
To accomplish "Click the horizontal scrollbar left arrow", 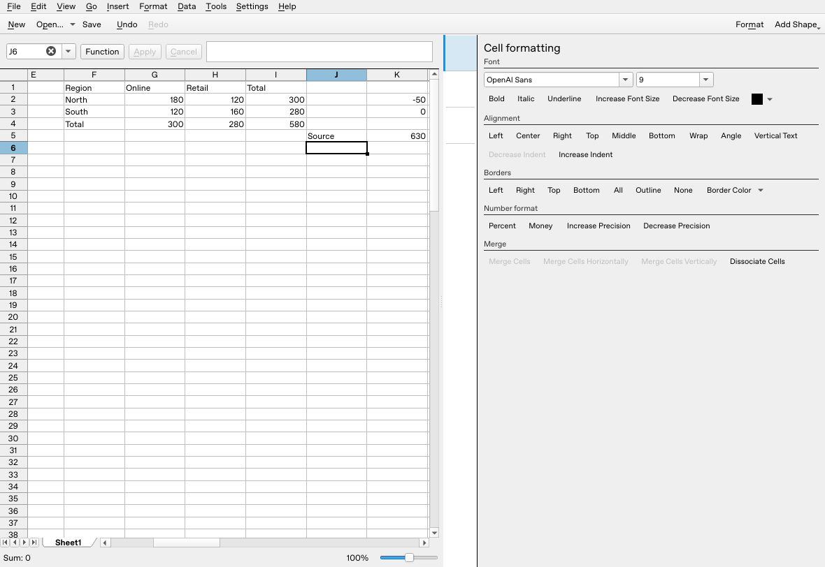I will [106, 543].
